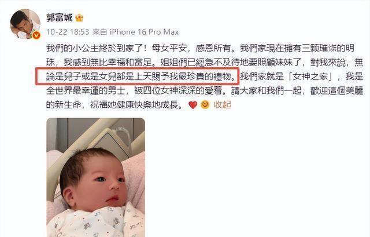Click the crown membership icon beside username
370x237 pixels.
(x=79, y=18)
